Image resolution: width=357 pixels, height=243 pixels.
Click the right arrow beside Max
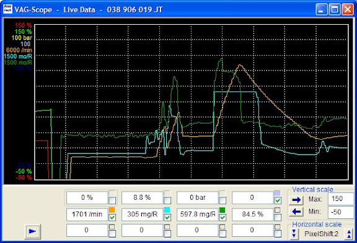point(296,200)
